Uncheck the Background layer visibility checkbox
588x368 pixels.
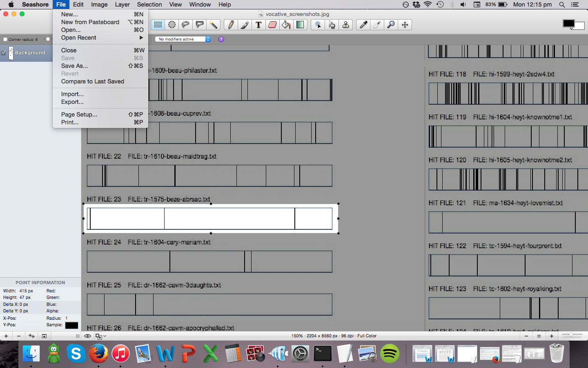pos(4,53)
